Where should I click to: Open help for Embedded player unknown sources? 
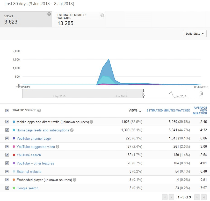point(75,180)
